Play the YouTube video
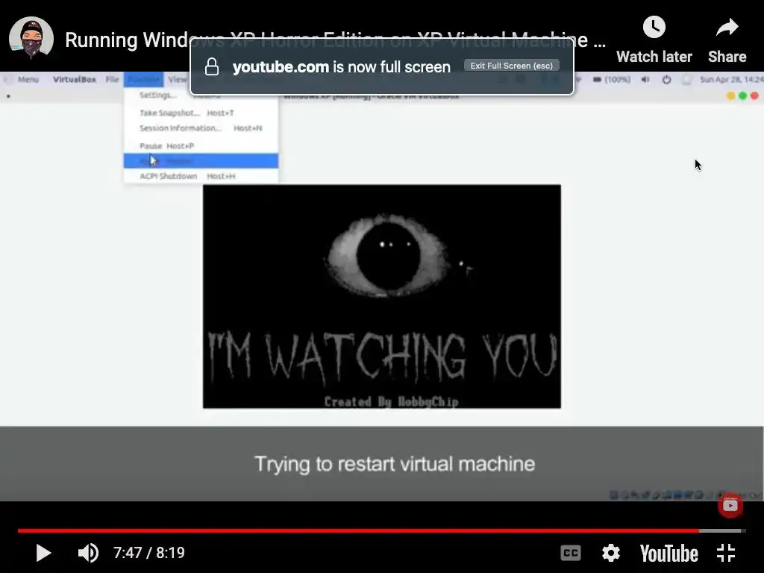This screenshot has width=764, height=573. coord(43,553)
